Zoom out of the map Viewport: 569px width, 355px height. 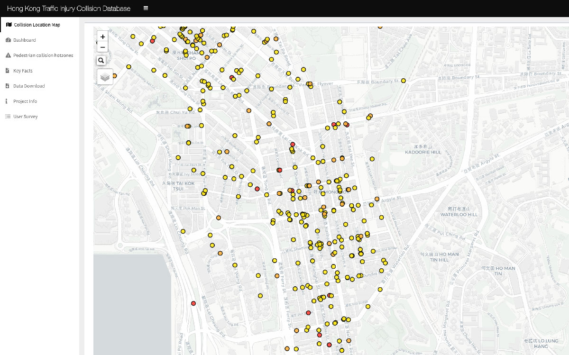(x=102, y=46)
